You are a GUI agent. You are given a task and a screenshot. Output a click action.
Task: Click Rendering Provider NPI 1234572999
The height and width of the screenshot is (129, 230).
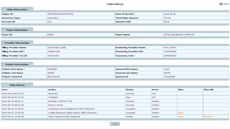pos(170,51)
